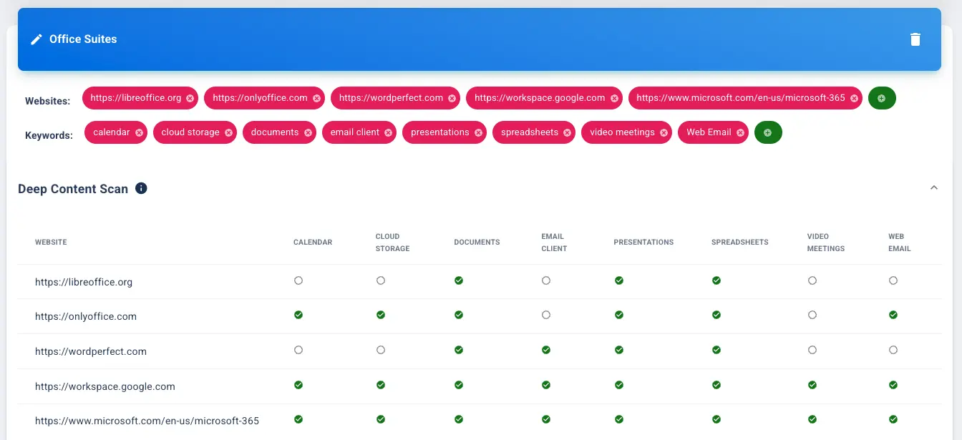
Task: Remove the https://libreoffice.org website tag
Action: pos(190,98)
